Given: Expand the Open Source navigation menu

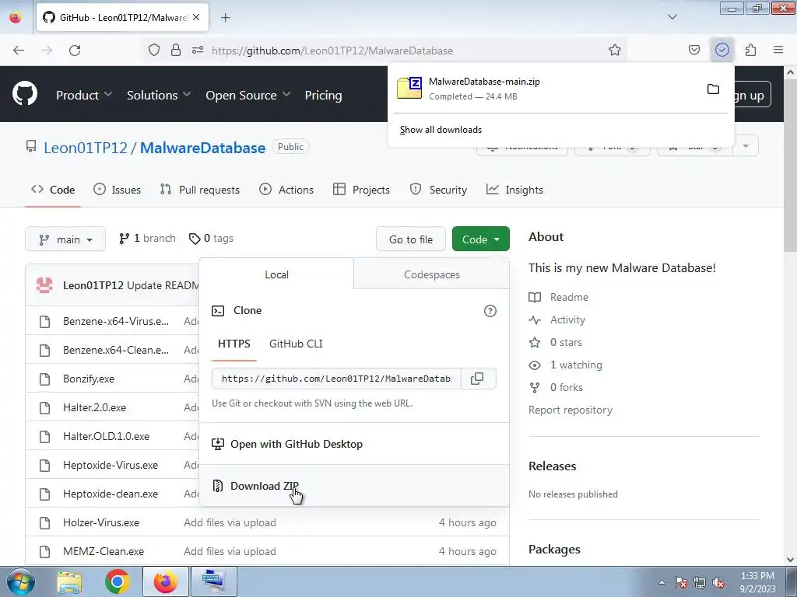Looking at the screenshot, I should (248, 95).
